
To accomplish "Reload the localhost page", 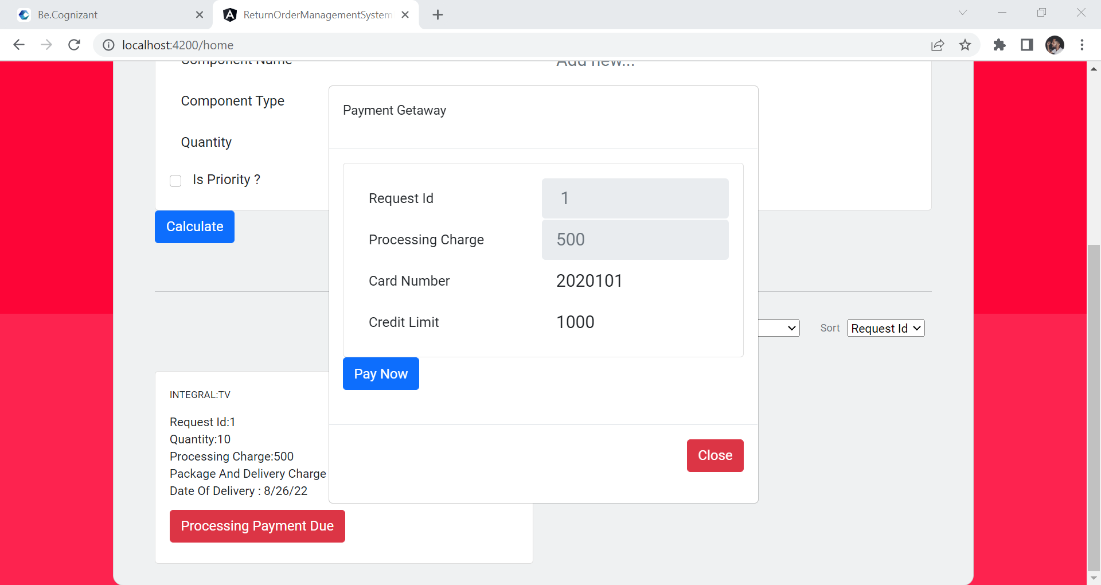I will [x=74, y=45].
